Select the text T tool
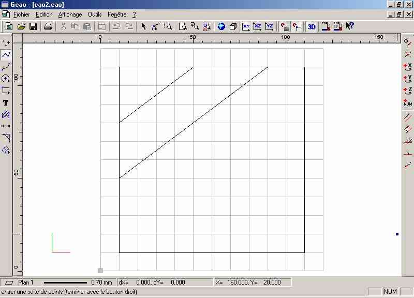The image size is (414, 298). [6, 102]
